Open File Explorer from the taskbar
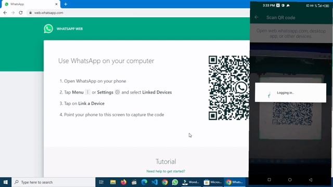Image resolution: width=333 pixels, height=187 pixels. [113, 182]
